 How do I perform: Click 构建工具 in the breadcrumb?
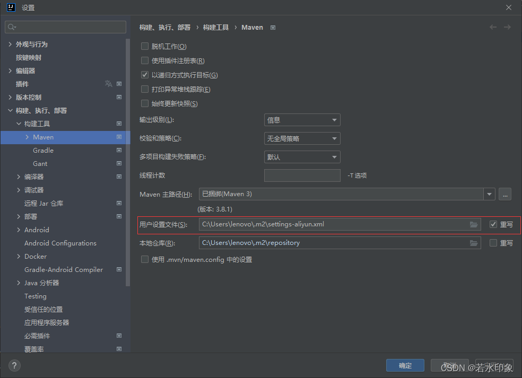click(x=216, y=27)
